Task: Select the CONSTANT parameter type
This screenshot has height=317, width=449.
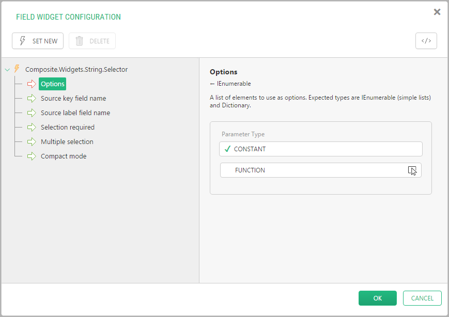Action: 320,149
